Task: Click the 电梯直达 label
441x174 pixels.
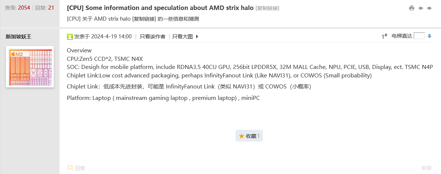Action: [402, 36]
